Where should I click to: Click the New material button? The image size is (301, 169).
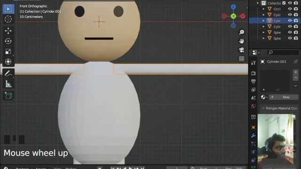[x=284, y=97]
